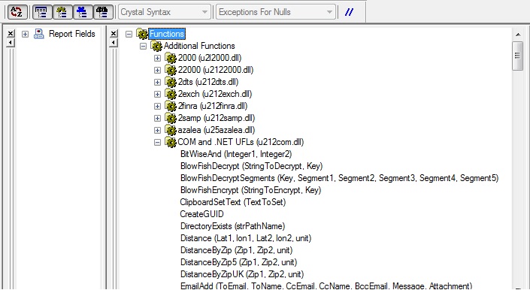Viewport: 530px width, 290px height.
Task: Click the azalea (u25azalea.dll) gear folder icon
Action: coord(171,130)
